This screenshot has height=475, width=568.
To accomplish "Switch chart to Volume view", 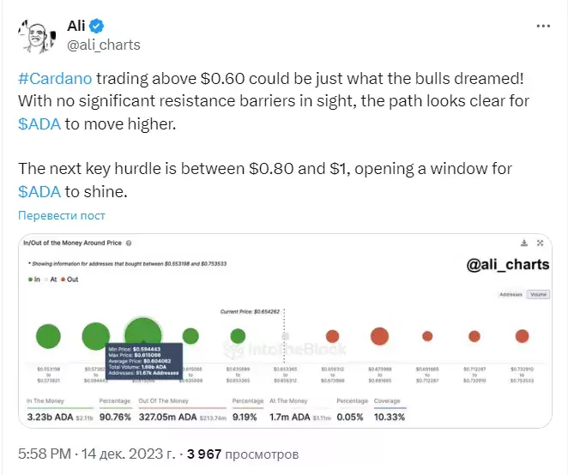I will click(538, 294).
